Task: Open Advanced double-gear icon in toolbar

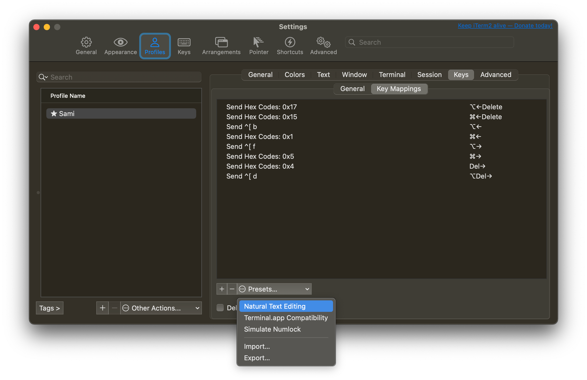Action: pyautogui.click(x=323, y=42)
